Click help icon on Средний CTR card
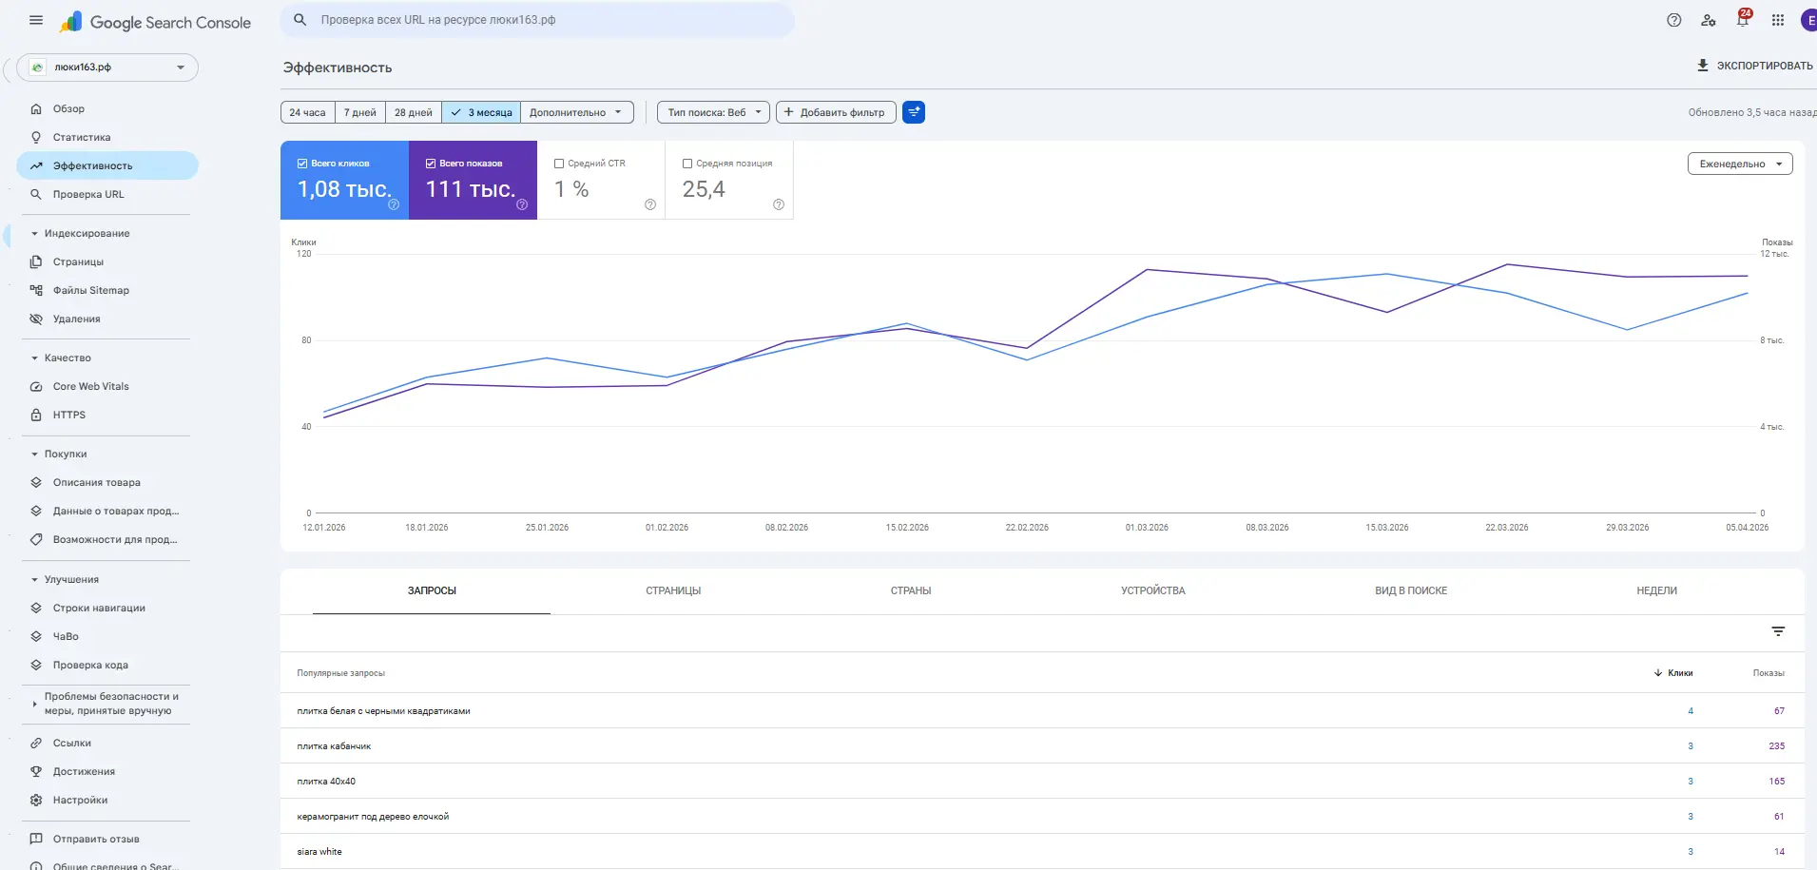 (650, 204)
